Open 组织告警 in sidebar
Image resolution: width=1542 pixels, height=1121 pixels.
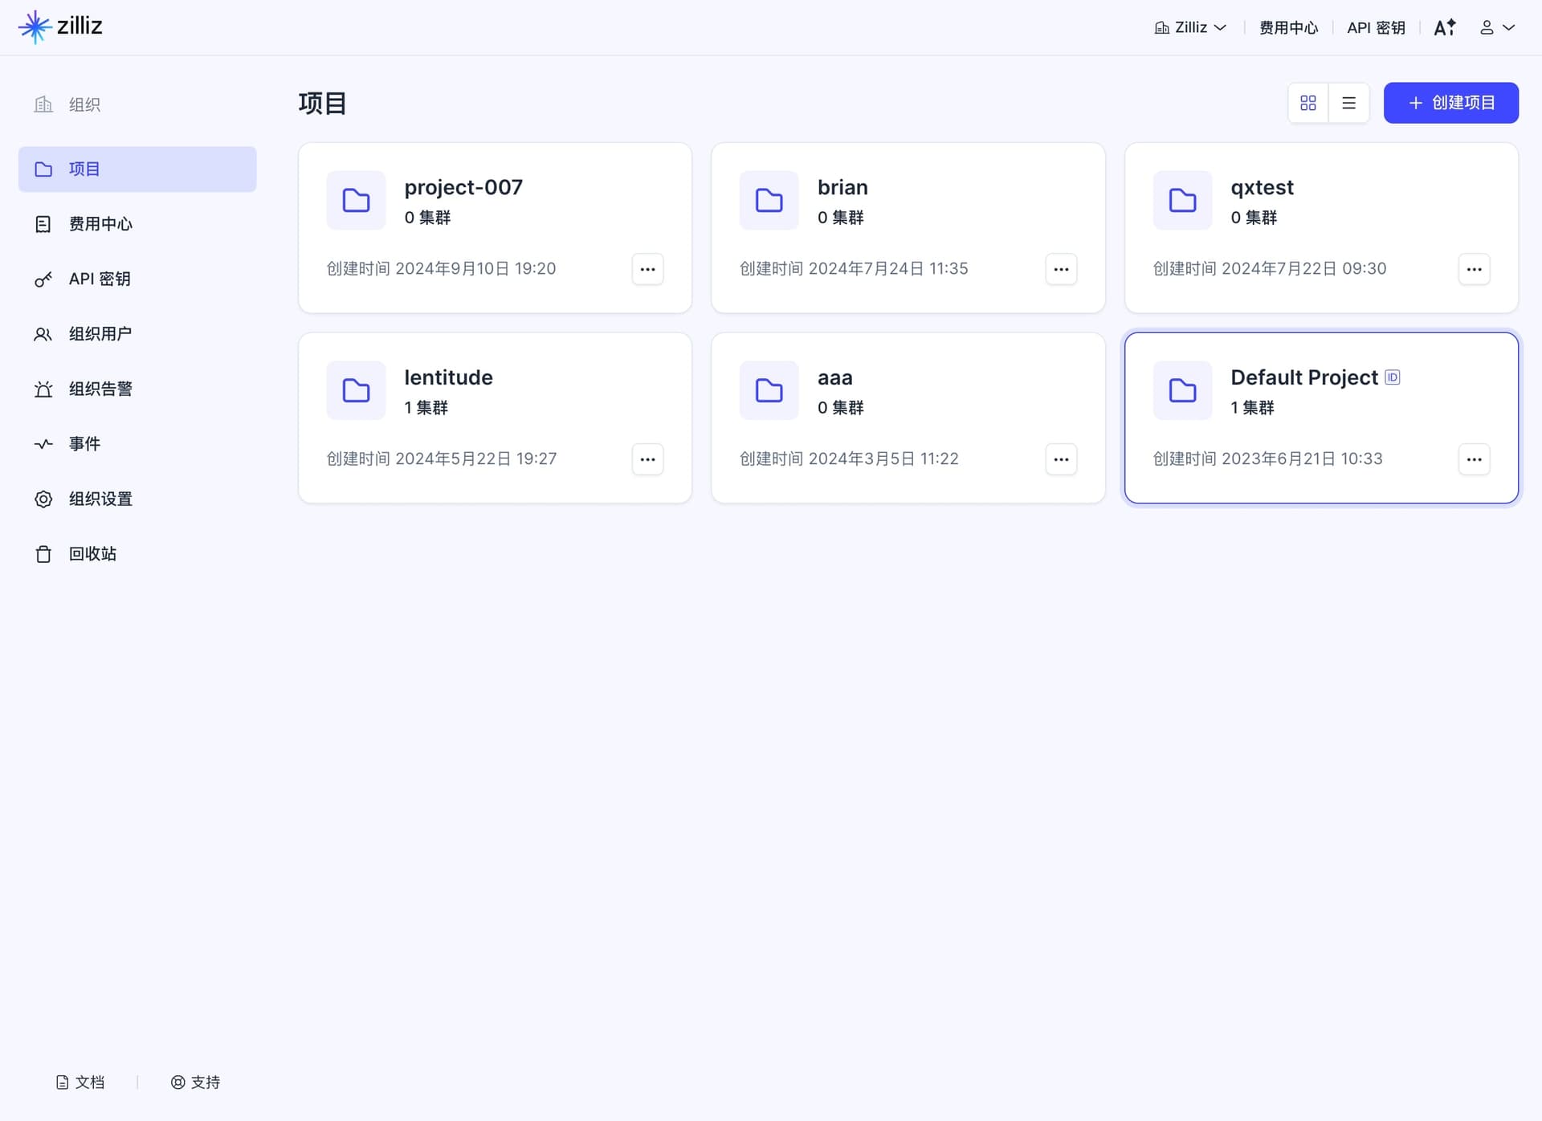(137, 389)
